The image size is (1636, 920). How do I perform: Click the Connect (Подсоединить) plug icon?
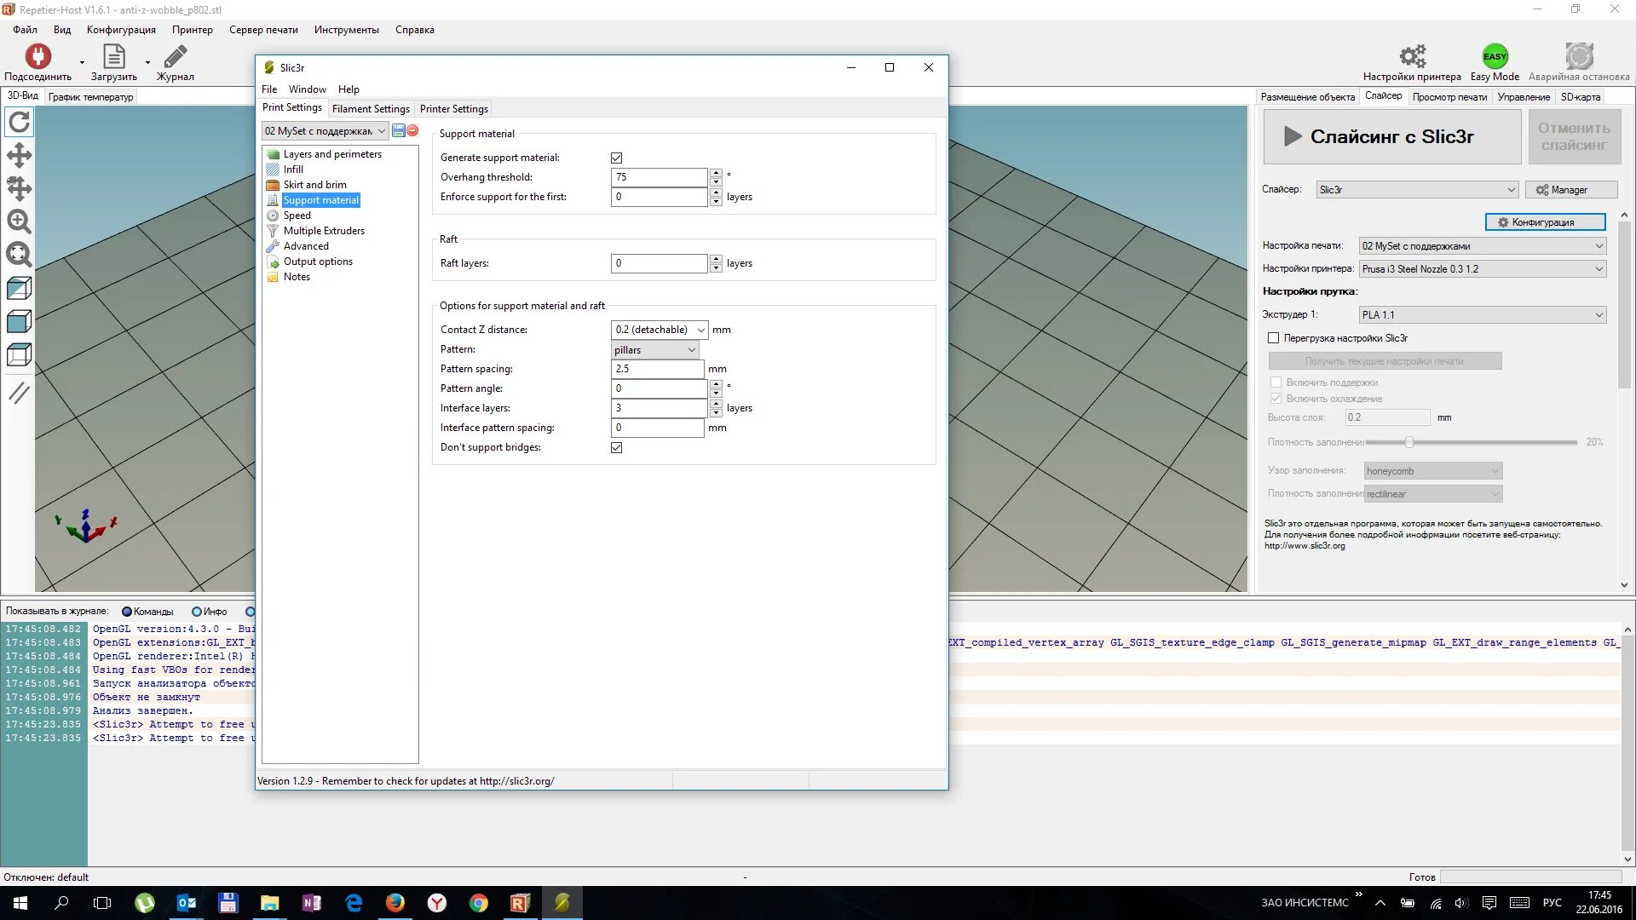pyautogui.click(x=37, y=57)
